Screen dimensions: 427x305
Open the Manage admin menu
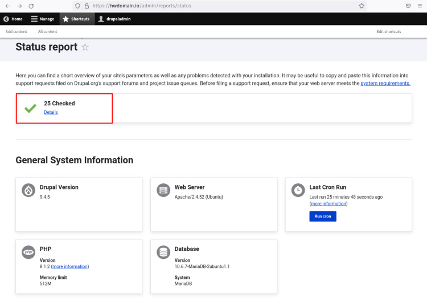pos(43,19)
